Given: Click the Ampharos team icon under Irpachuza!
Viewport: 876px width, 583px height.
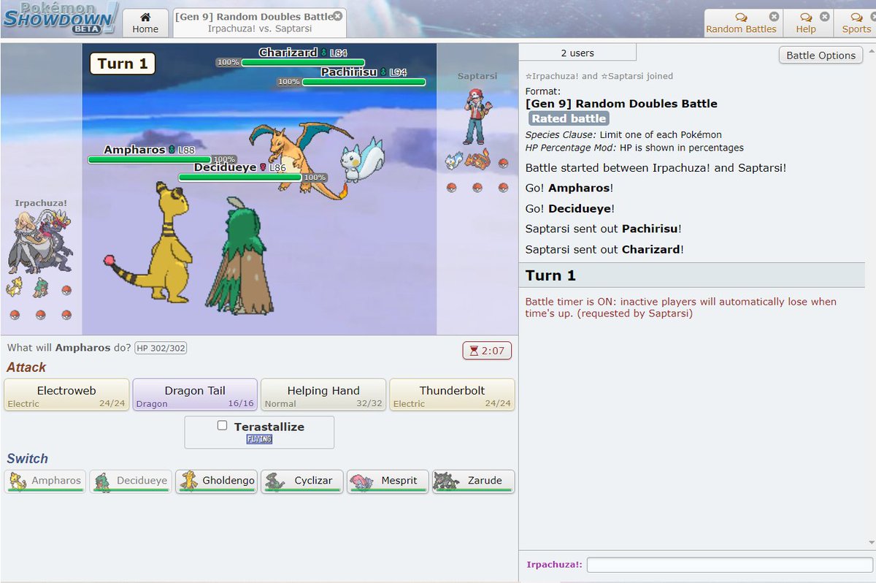Looking at the screenshot, I should [14, 288].
